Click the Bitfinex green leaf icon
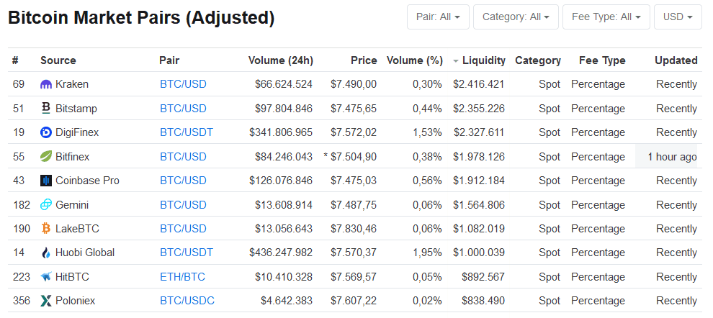 (x=46, y=157)
